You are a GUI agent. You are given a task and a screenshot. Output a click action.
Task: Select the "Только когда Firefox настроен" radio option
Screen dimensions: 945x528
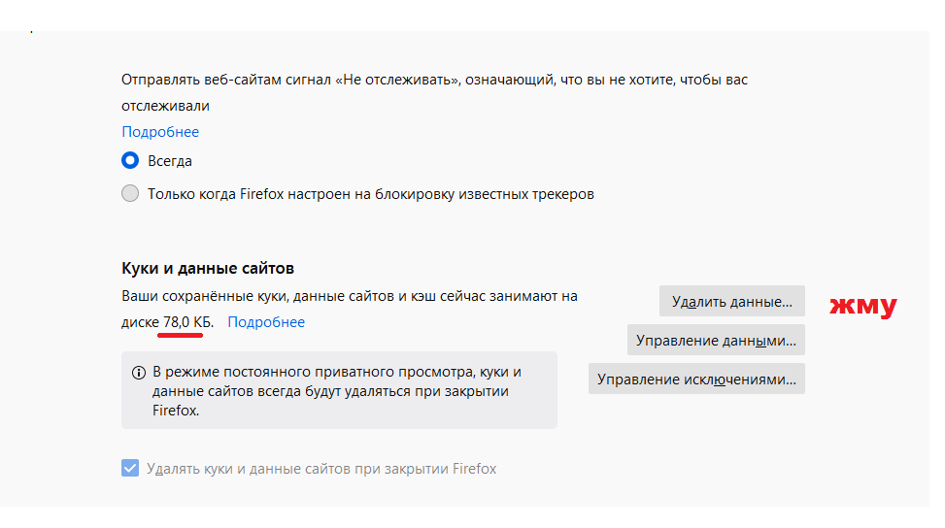pos(130,194)
